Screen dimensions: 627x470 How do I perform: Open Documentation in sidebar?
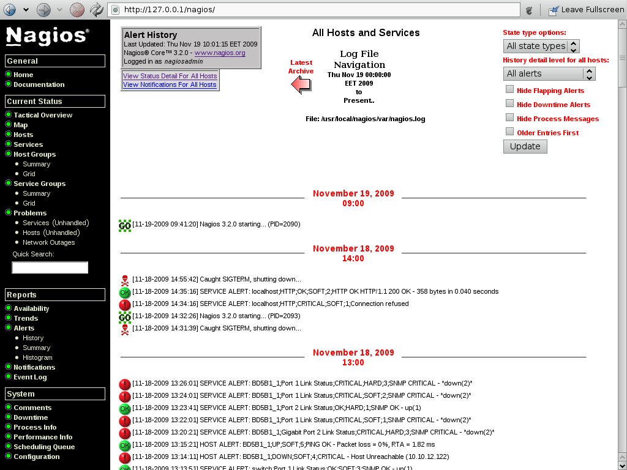pos(39,84)
